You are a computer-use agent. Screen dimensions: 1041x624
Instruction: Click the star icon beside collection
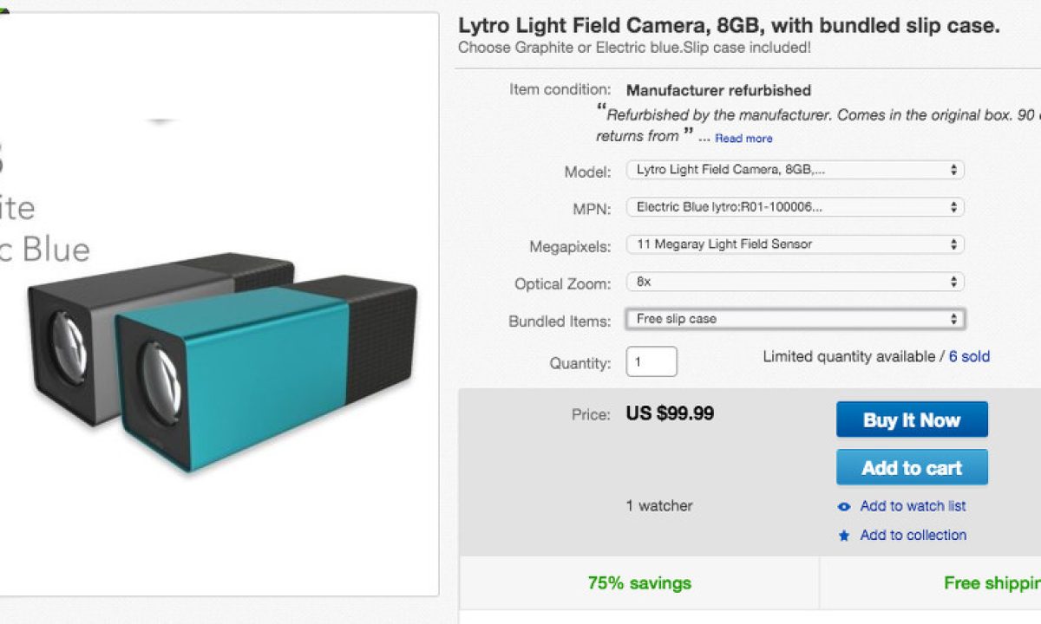point(844,536)
